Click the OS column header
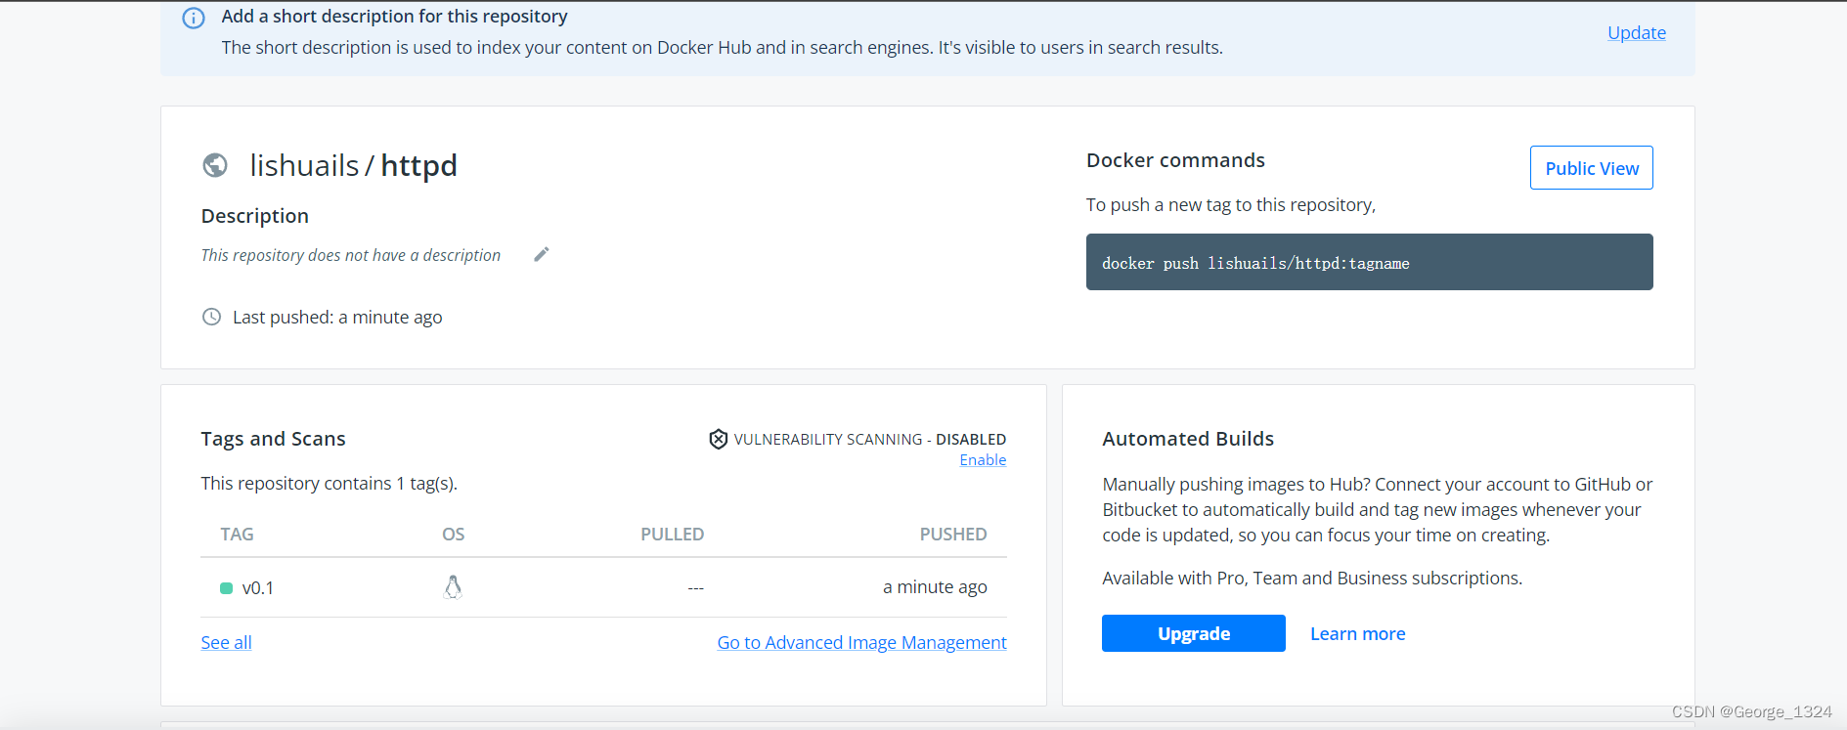 pyautogui.click(x=453, y=535)
